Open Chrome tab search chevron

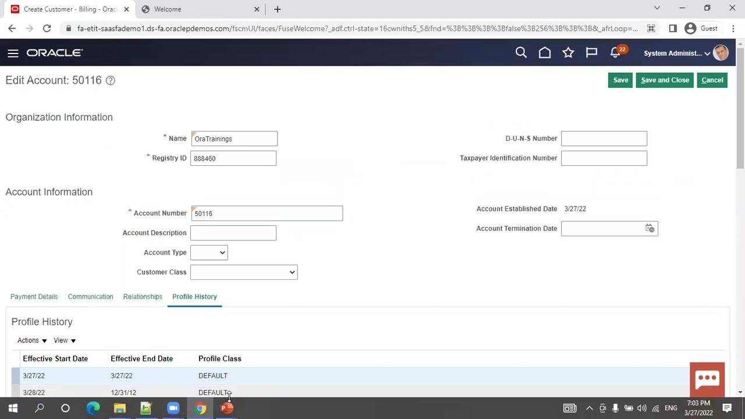coord(657,8)
